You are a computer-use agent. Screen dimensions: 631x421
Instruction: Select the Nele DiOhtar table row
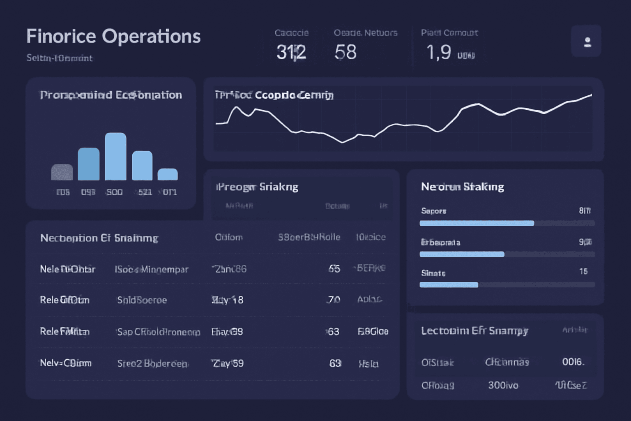click(x=213, y=269)
